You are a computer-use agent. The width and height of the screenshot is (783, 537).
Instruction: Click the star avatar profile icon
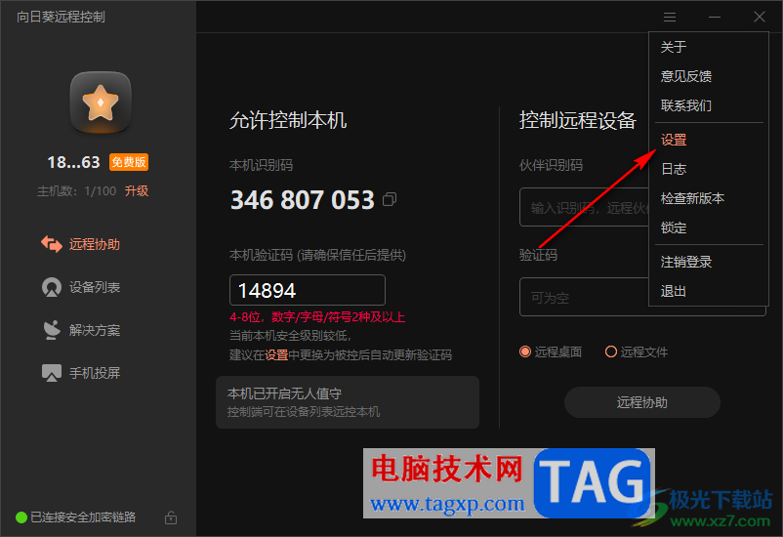(x=101, y=103)
